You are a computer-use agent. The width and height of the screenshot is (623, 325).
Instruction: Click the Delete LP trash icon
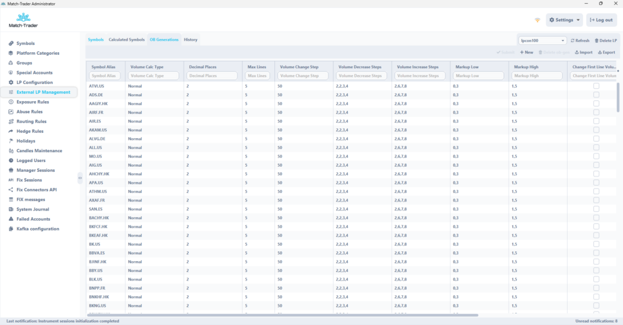[x=597, y=41]
